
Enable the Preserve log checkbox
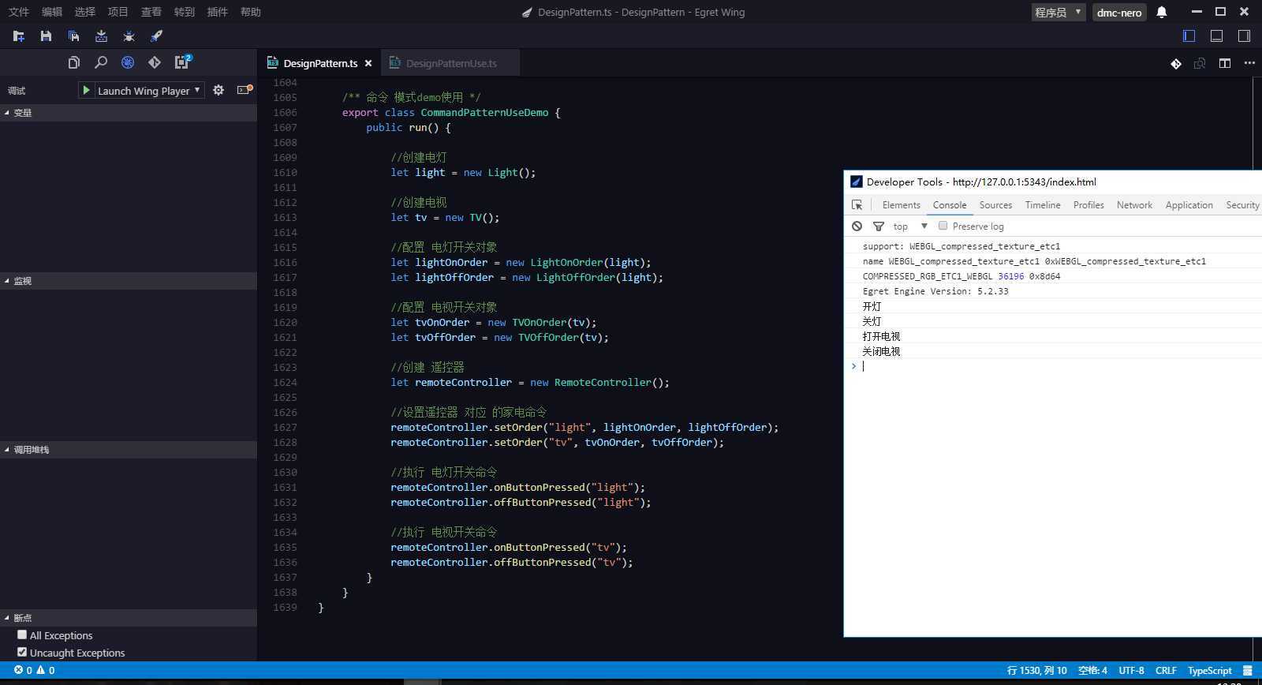tap(943, 226)
